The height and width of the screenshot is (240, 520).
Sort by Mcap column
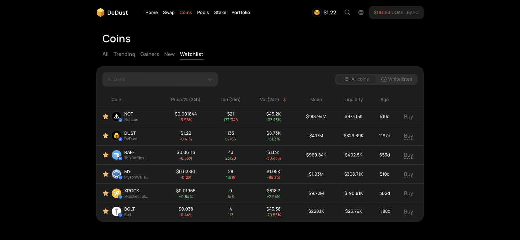click(316, 100)
